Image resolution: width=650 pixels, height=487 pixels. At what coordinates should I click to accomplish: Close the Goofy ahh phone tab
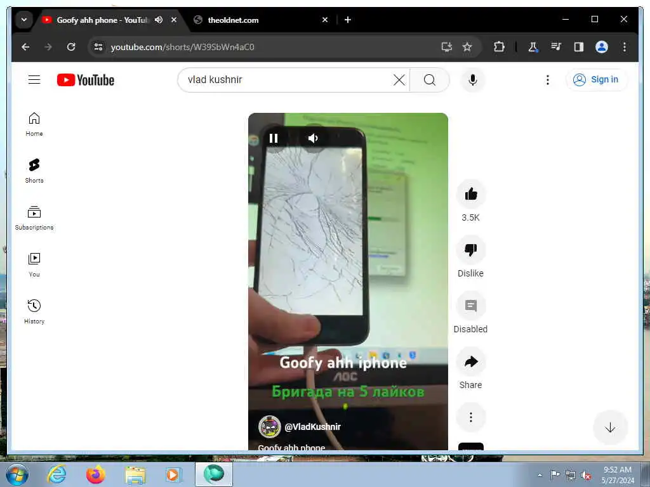pos(174,20)
